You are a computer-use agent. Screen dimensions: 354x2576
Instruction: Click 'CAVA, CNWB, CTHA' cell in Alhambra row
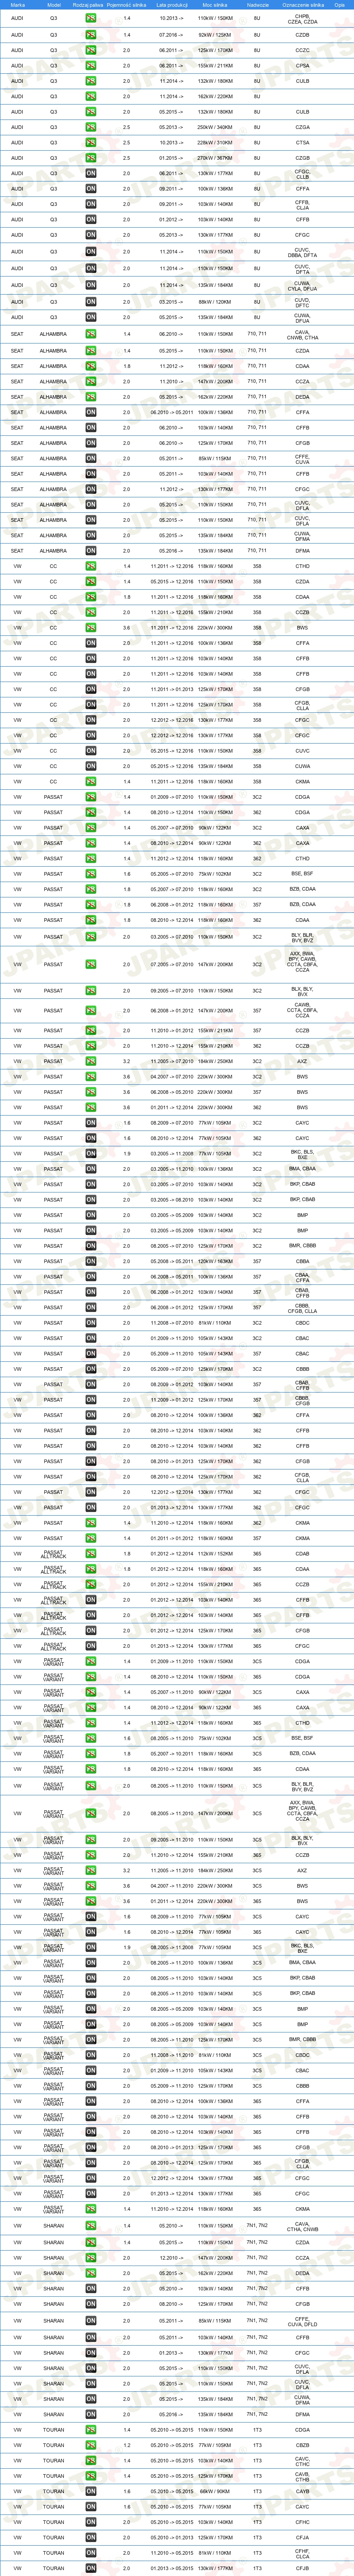point(302,335)
